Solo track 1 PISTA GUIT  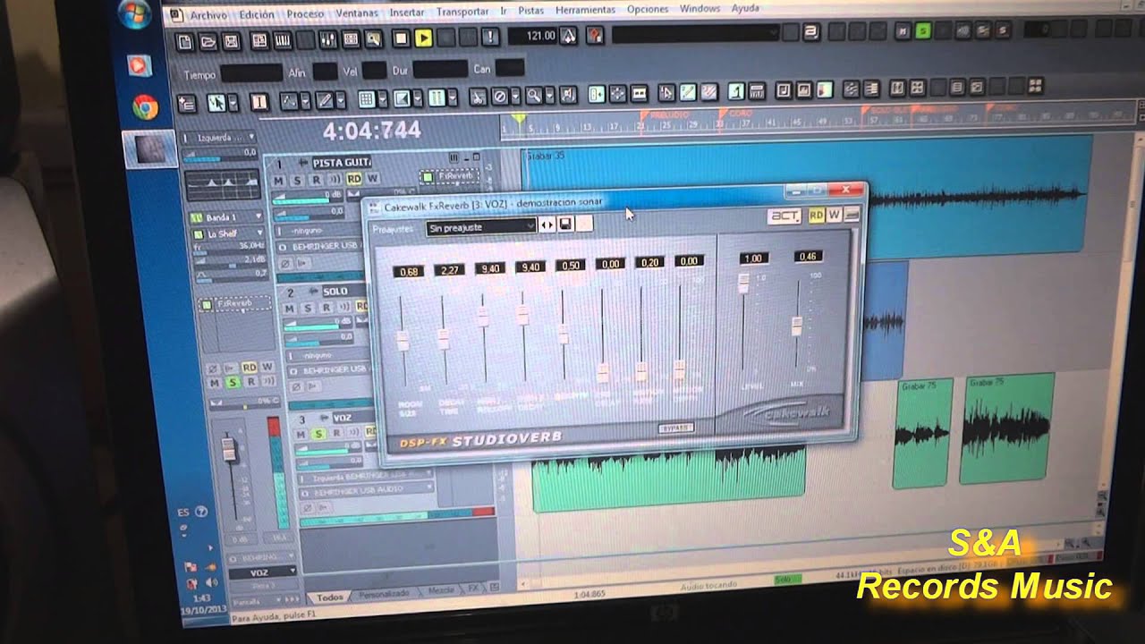[297, 181]
